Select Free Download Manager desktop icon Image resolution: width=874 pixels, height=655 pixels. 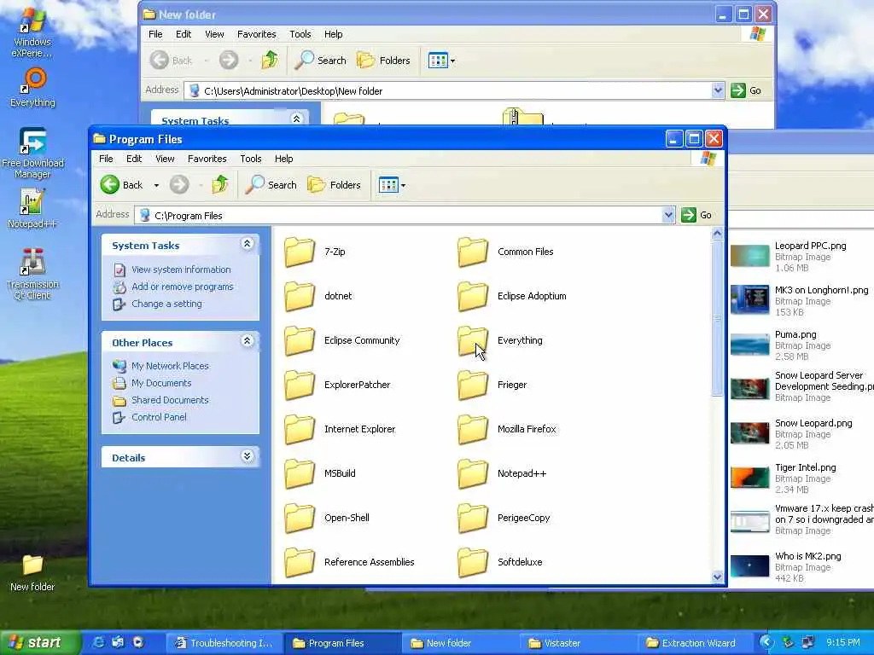point(33,153)
